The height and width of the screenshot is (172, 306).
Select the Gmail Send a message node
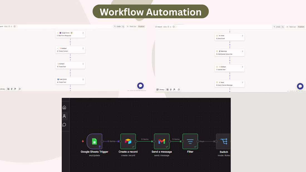[162, 141]
